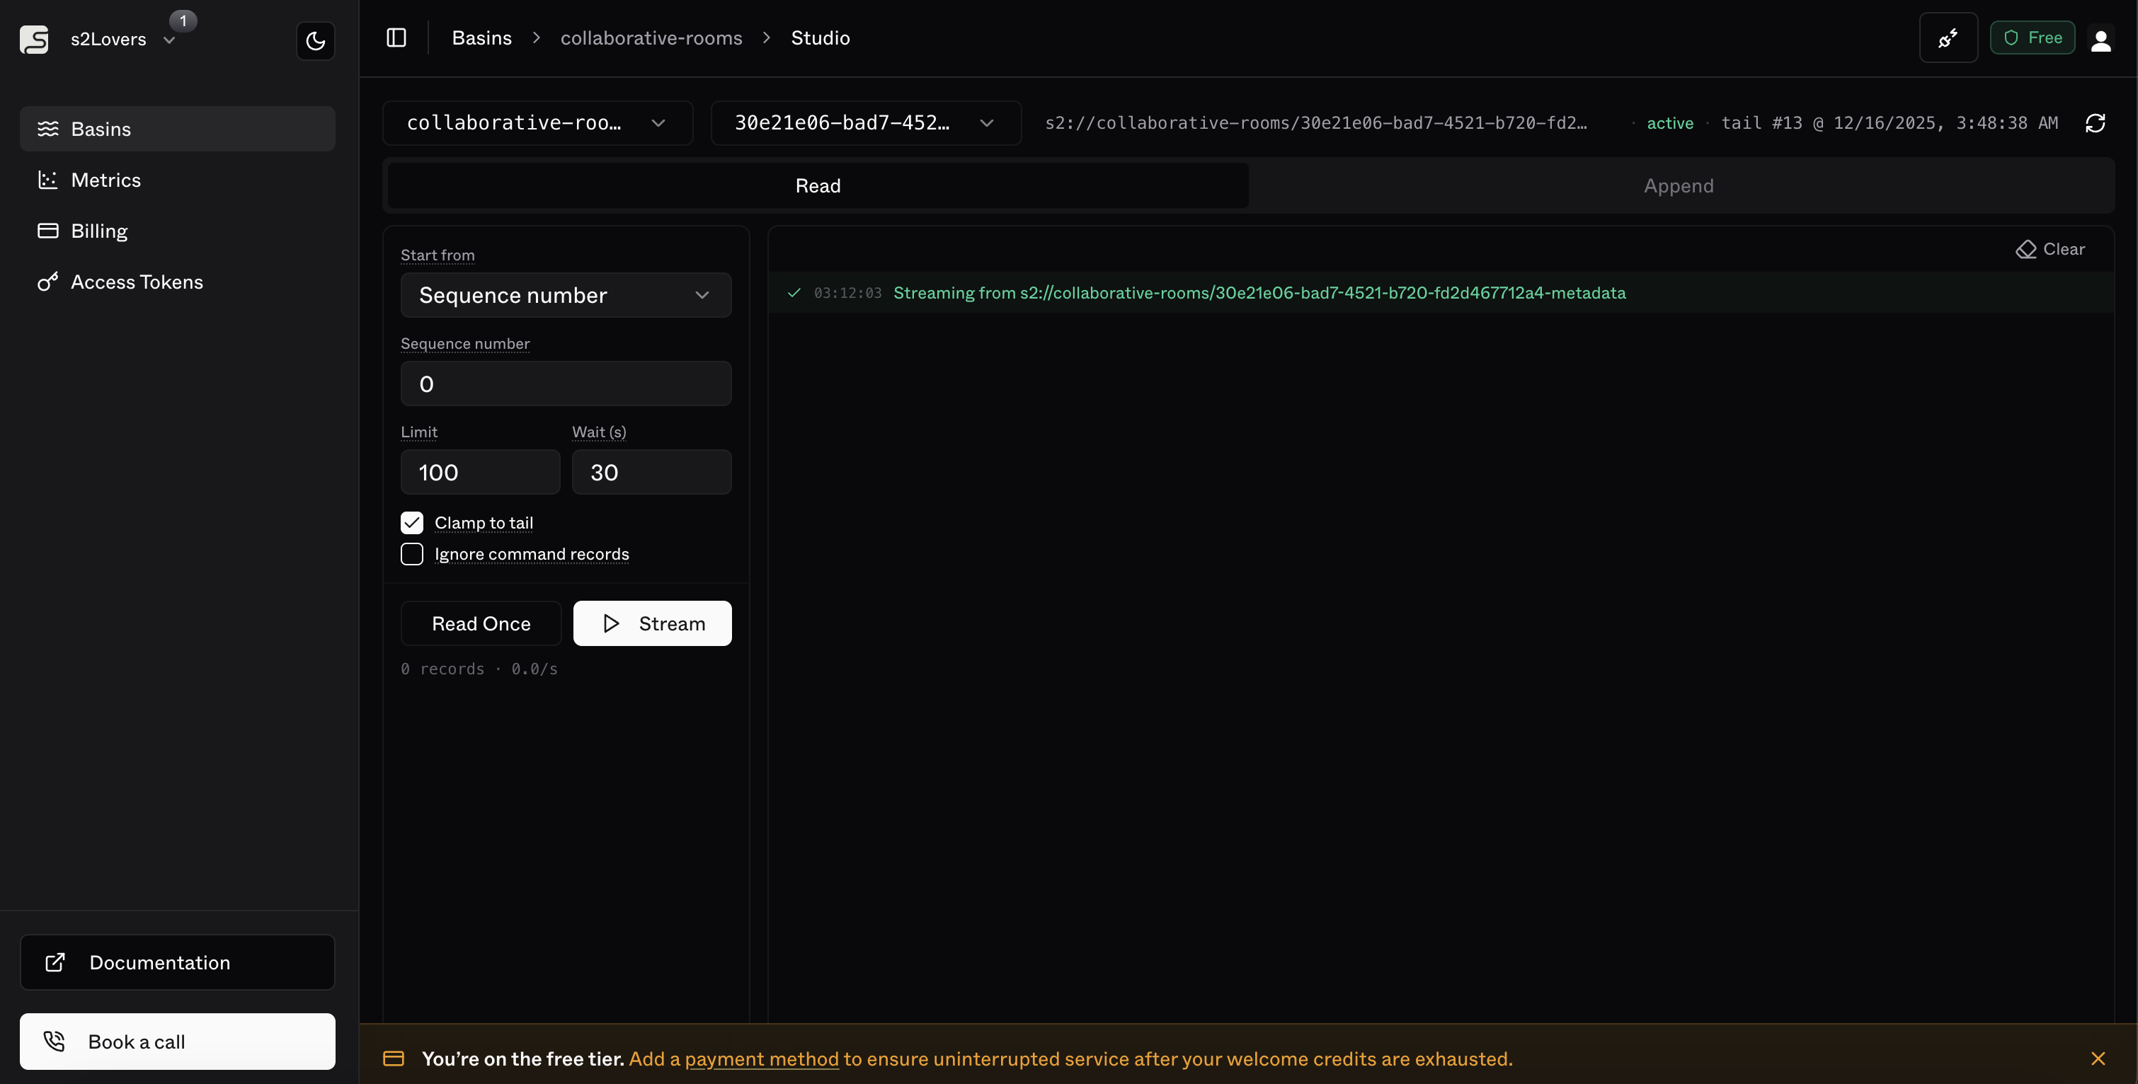The width and height of the screenshot is (2138, 1084).
Task: Open the Start from dropdown
Action: point(565,295)
